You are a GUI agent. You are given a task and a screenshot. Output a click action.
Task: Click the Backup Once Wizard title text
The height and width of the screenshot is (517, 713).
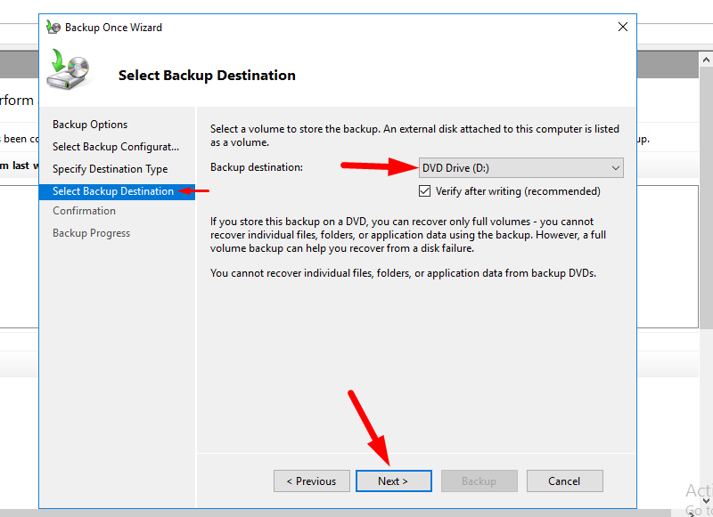pyautogui.click(x=114, y=28)
